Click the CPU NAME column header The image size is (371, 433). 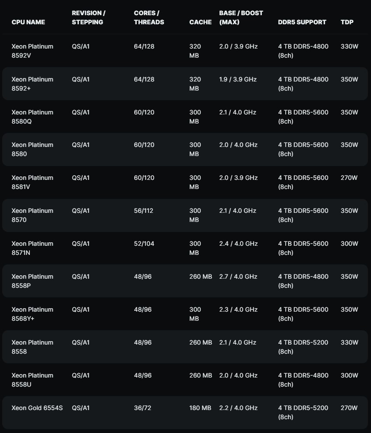click(x=28, y=22)
